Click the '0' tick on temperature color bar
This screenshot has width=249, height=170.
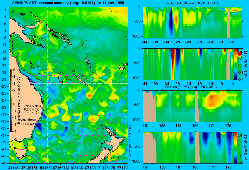14,104
